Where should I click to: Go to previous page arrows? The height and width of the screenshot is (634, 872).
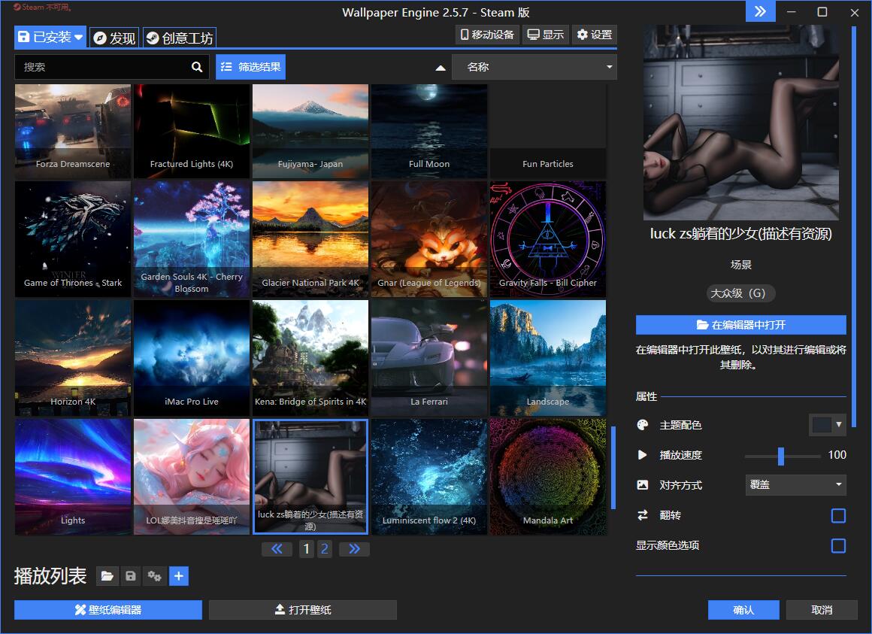277,550
